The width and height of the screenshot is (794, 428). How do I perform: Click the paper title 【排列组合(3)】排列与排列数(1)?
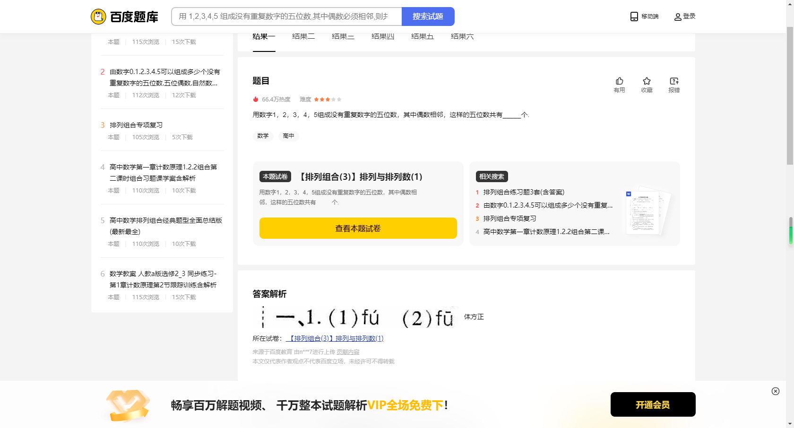pyautogui.click(x=360, y=177)
